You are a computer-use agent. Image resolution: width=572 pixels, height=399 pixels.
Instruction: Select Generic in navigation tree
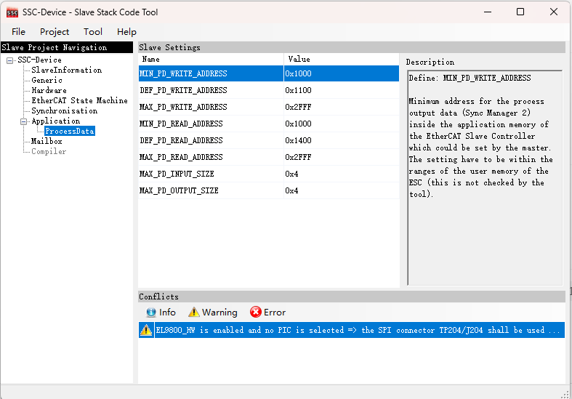click(x=47, y=80)
